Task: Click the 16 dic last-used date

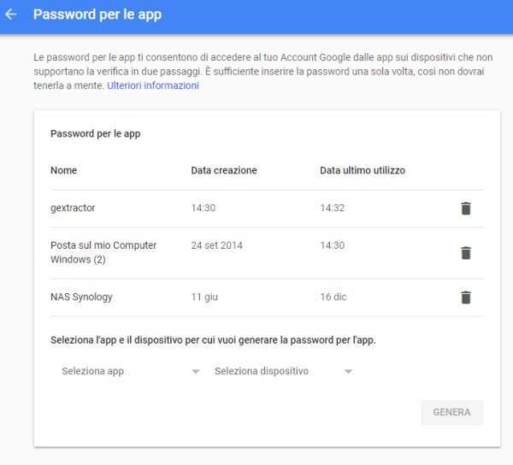Action: pyautogui.click(x=333, y=297)
